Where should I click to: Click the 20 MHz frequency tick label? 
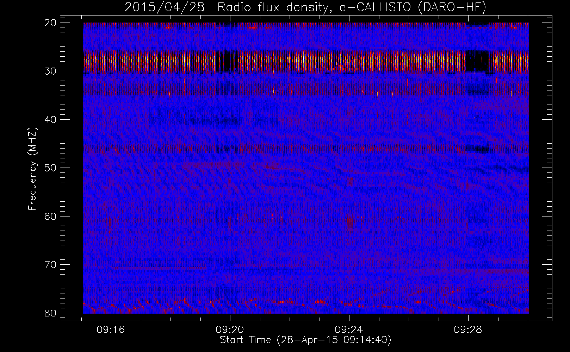[x=50, y=23]
